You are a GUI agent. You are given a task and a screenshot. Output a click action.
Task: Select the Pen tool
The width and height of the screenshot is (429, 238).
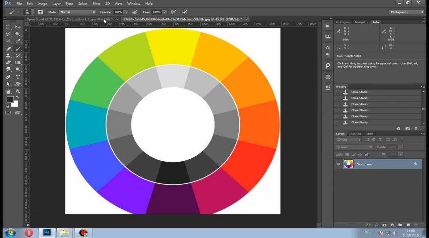[x=8, y=77]
